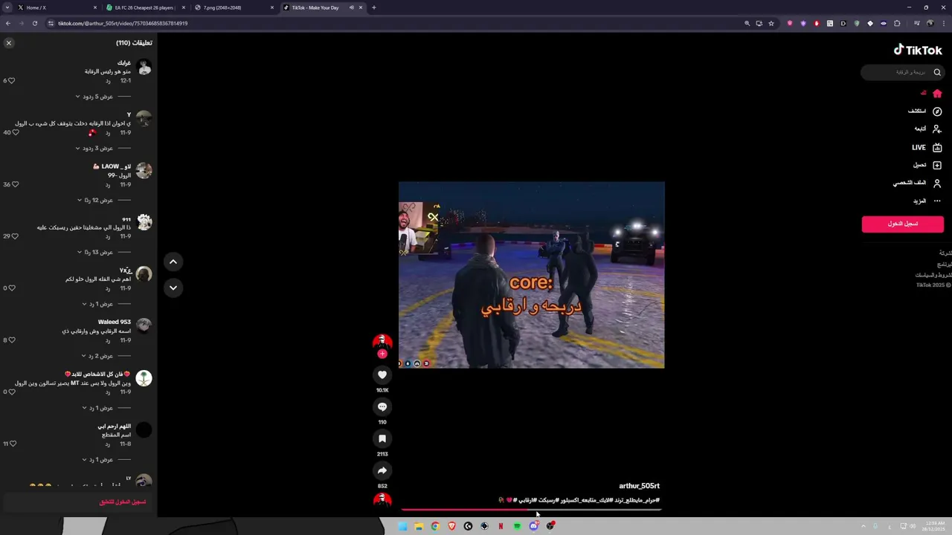Open the spinning music disc at bottom
Image resolution: width=952 pixels, height=535 pixels.
click(382, 500)
